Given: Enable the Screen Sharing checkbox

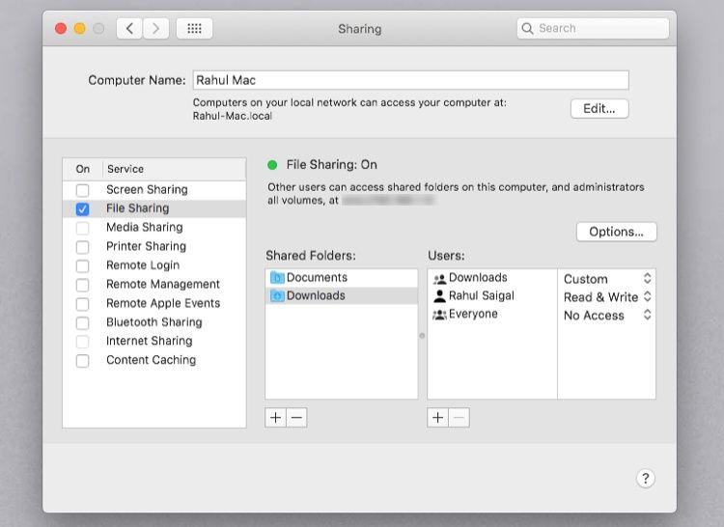Looking at the screenshot, I should (83, 190).
